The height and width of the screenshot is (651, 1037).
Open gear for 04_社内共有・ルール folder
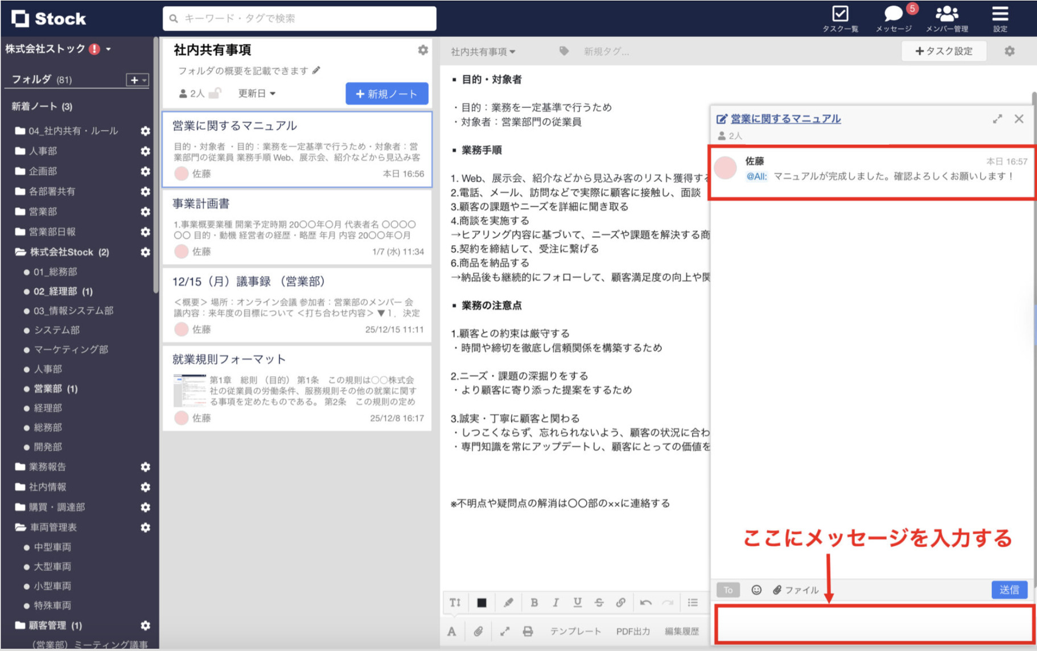coord(145,131)
